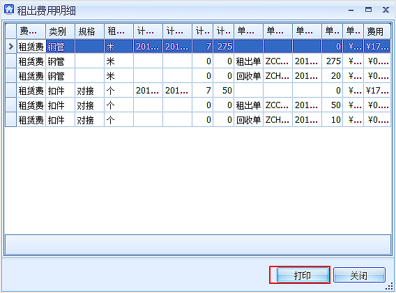Image resolution: width=396 pixels, height=293 pixels.
Task: Maximize the 租出费用明细 window
Action: point(369,10)
